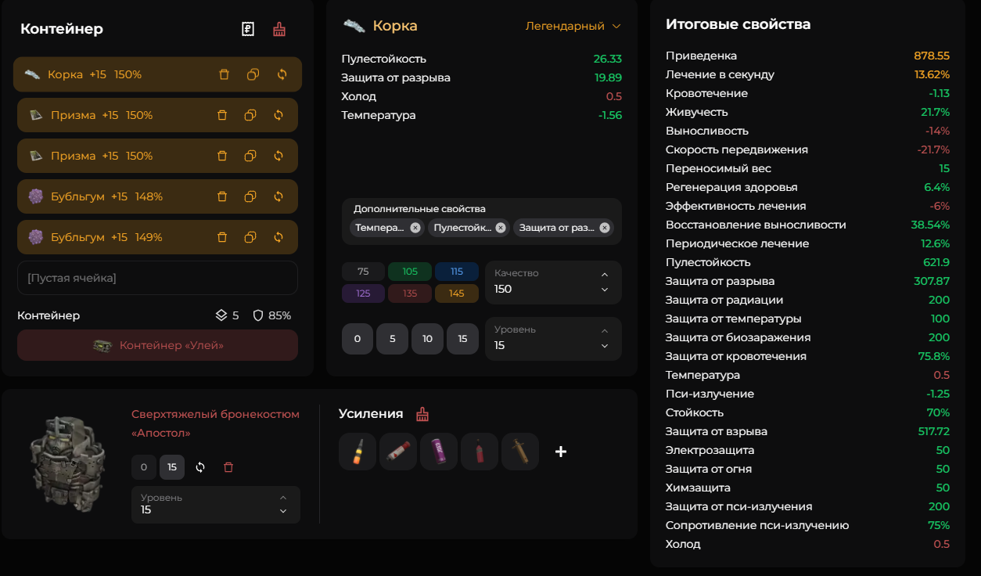
Task: Add a new boost with the plus icon
Action: (x=561, y=452)
